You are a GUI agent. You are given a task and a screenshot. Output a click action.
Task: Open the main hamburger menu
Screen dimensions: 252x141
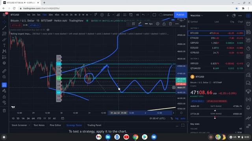[4, 15]
